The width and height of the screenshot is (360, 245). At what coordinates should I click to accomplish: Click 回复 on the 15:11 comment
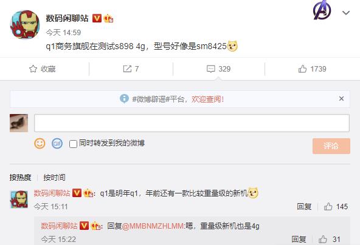(304, 207)
